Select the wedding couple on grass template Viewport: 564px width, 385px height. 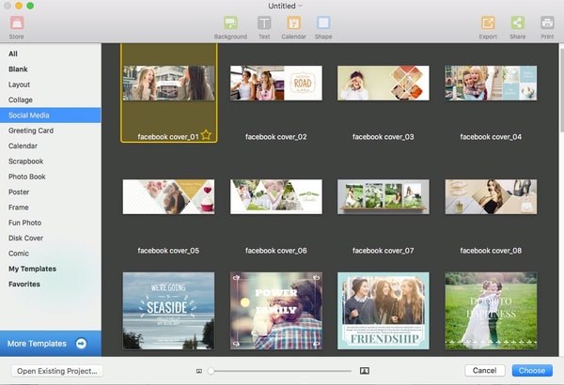click(x=491, y=311)
